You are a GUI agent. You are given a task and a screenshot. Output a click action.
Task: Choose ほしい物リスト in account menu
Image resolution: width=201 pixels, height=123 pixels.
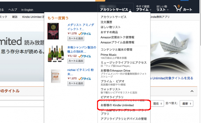(111, 27)
